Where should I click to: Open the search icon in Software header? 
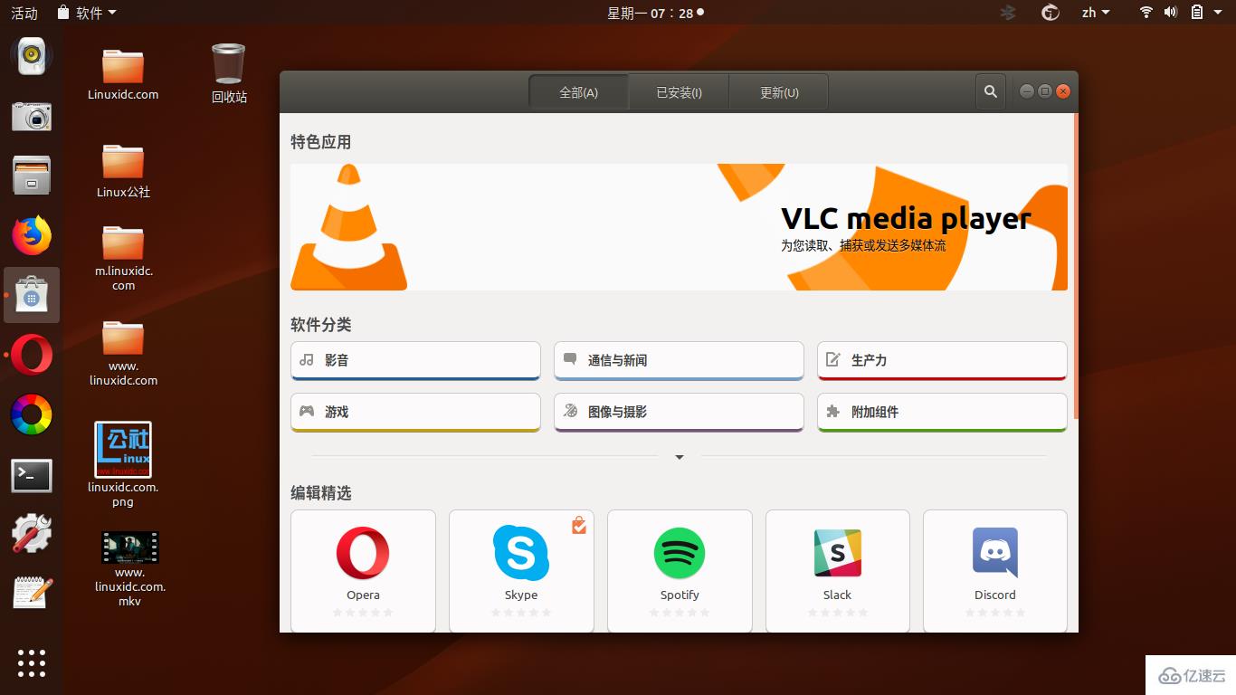coord(991,91)
